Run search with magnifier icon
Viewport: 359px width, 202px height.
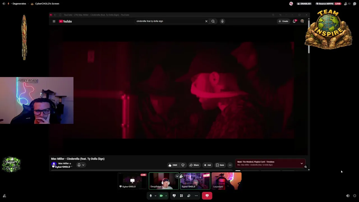click(213, 21)
